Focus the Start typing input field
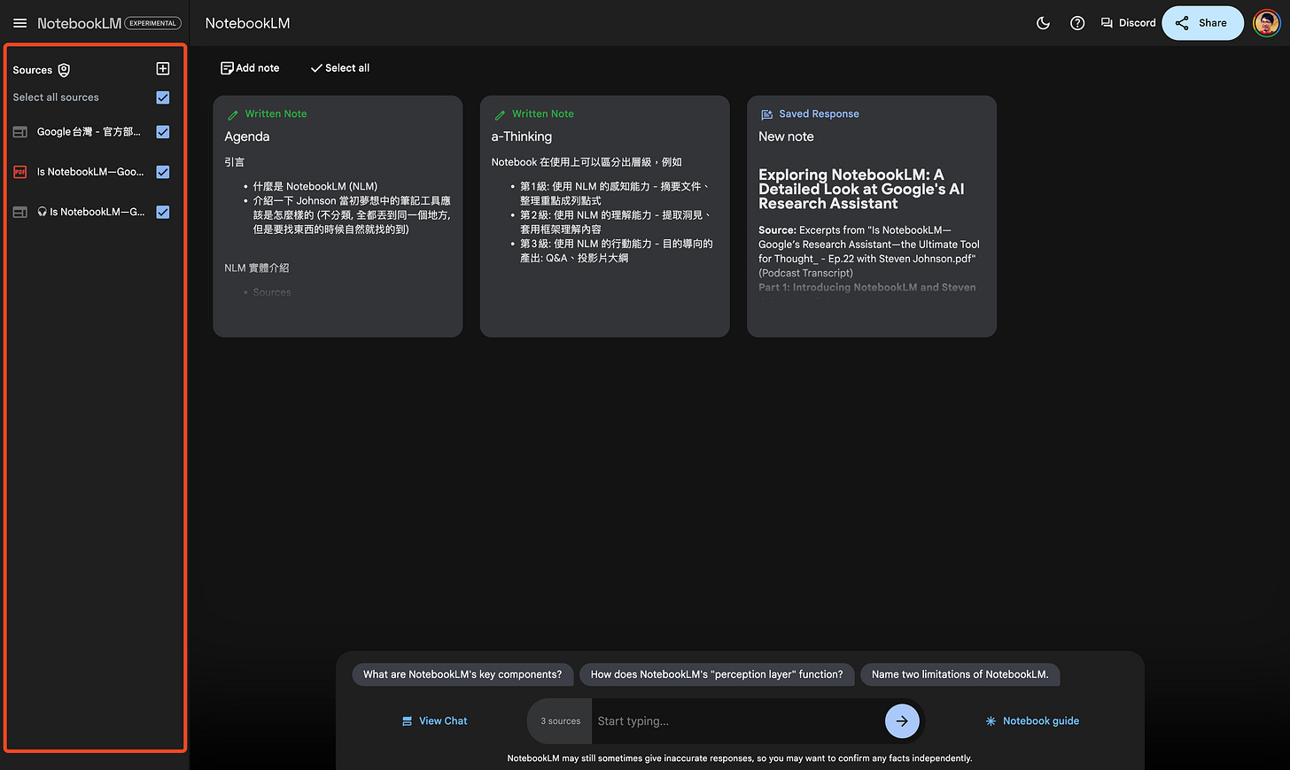1290x770 pixels. [x=737, y=721]
